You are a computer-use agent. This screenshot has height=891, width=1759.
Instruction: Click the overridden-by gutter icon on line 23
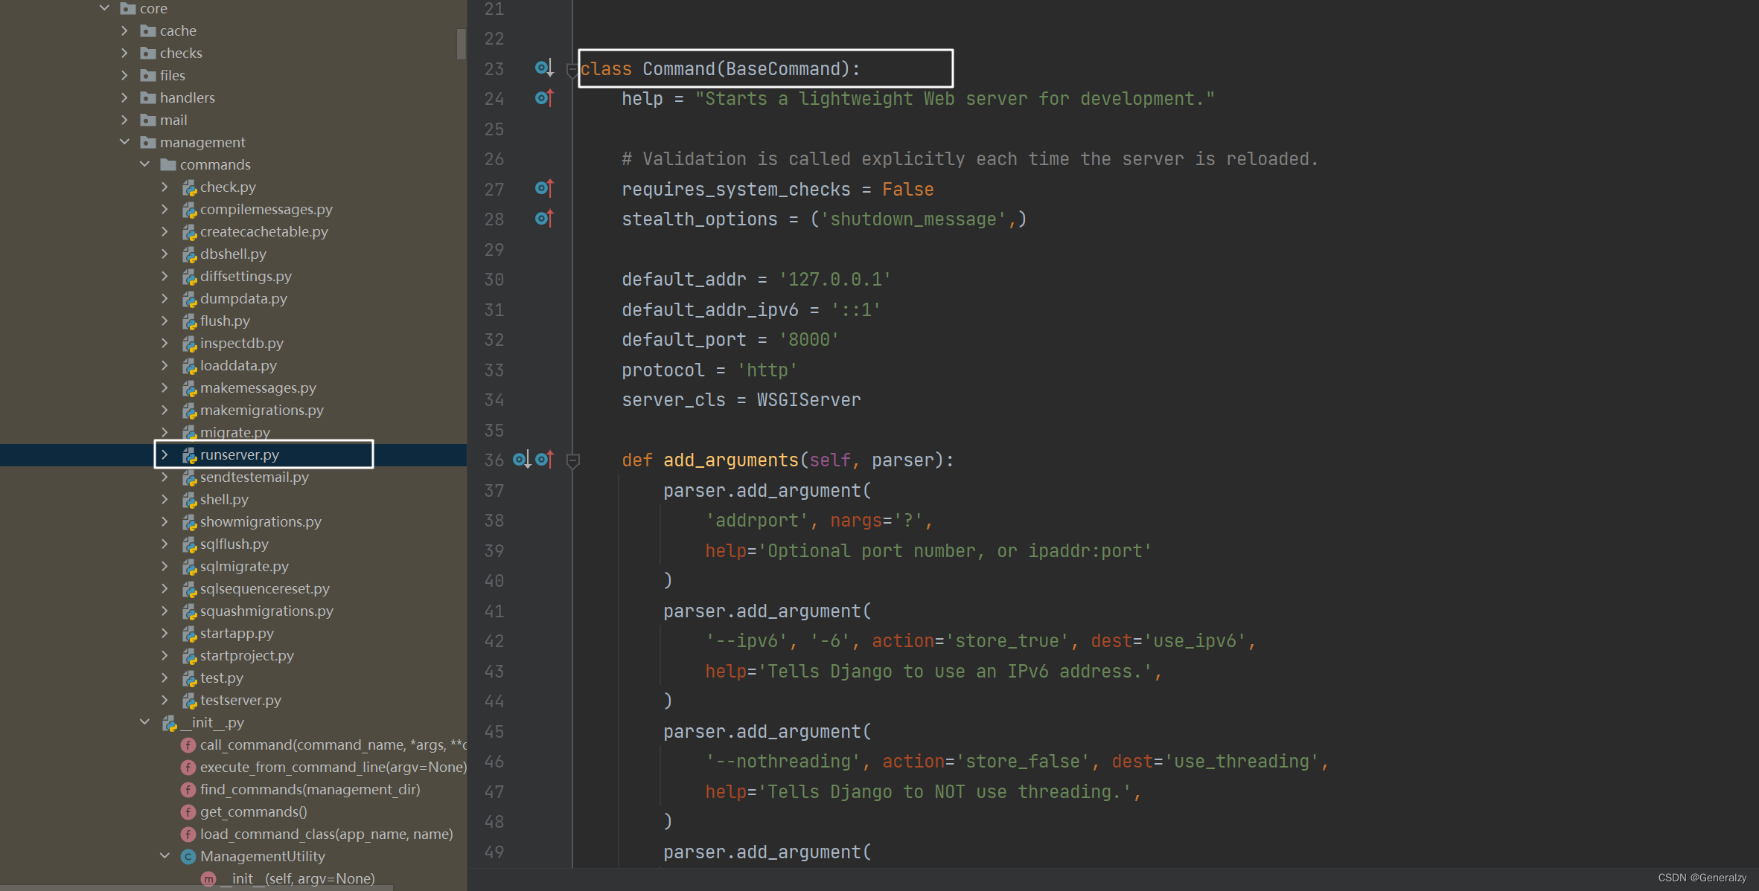point(543,68)
